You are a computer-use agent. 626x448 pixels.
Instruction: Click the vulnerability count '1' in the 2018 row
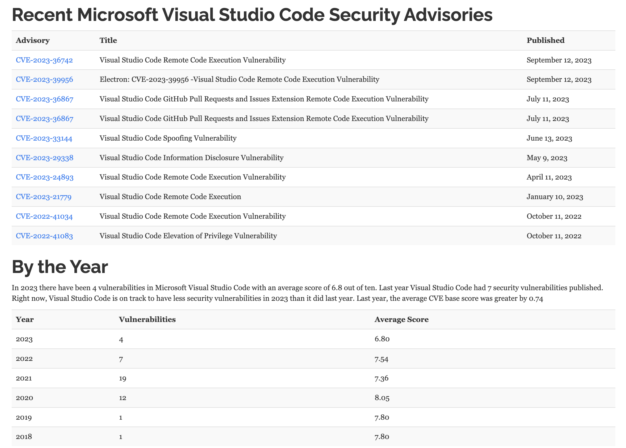click(120, 437)
